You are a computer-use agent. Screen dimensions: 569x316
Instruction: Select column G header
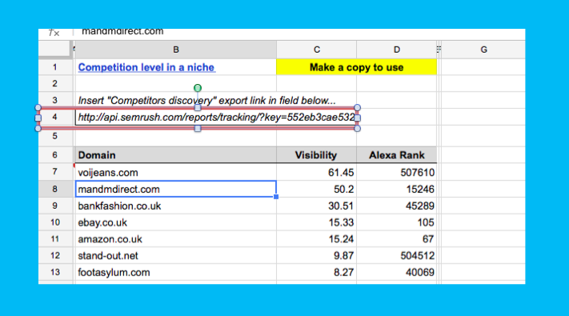click(x=483, y=50)
